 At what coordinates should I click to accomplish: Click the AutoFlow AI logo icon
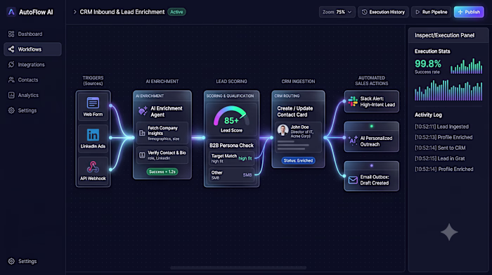coord(11,12)
